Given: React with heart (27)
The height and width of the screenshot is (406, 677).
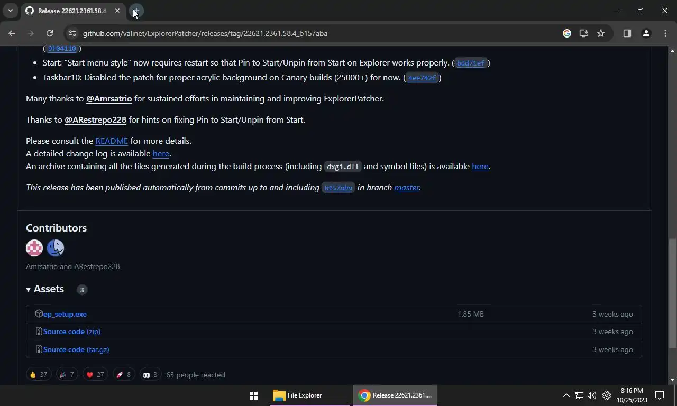Looking at the screenshot, I should pyautogui.click(x=95, y=375).
